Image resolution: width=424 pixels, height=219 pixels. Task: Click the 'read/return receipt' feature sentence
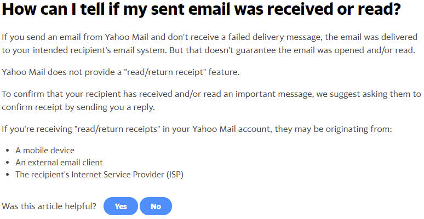pyautogui.click(x=121, y=72)
